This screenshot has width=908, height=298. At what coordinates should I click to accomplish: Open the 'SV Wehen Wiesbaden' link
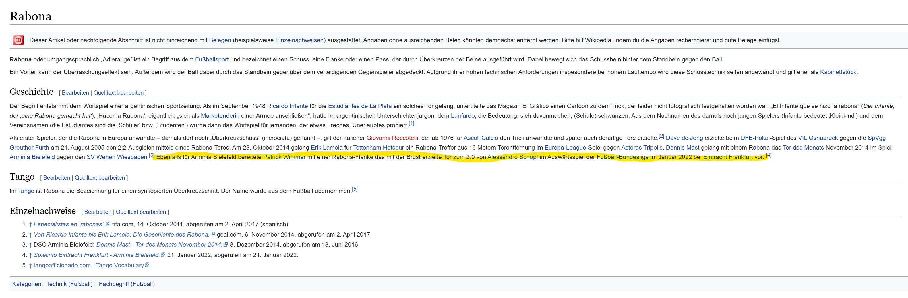pos(117,157)
